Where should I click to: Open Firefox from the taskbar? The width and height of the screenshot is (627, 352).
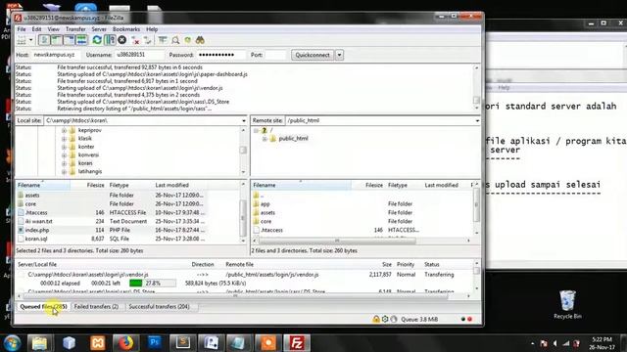125,343
